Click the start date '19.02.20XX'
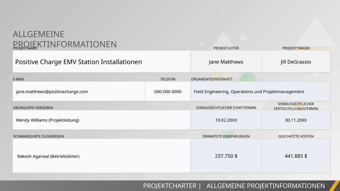The image size is (340, 191). pyautogui.click(x=226, y=120)
